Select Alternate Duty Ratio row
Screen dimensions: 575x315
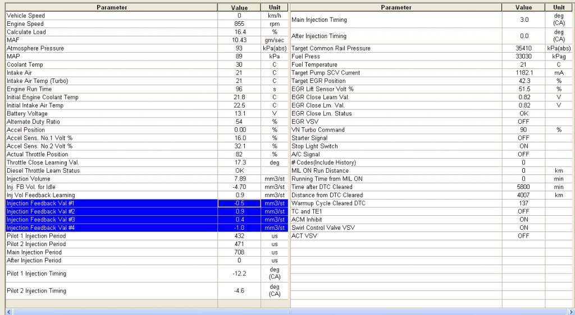coord(147,122)
